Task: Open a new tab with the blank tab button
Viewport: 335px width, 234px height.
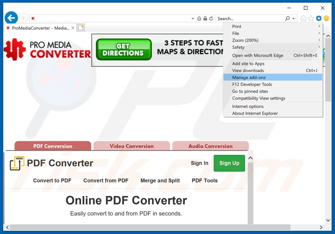Action: pyautogui.click(x=81, y=28)
